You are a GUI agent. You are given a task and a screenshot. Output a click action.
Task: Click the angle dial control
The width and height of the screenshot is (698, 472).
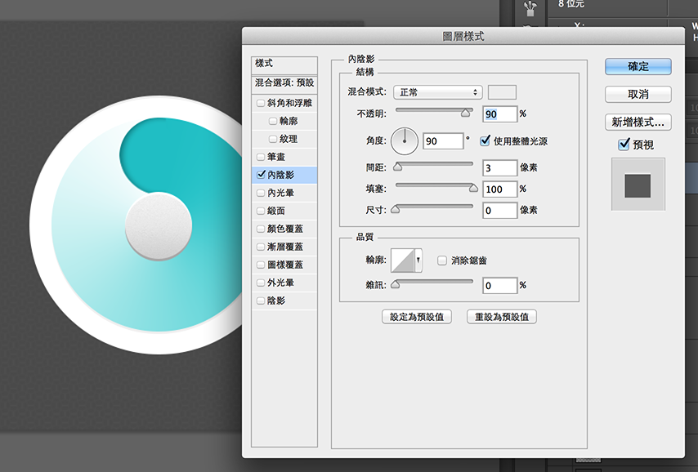click(x=404, y=141)
